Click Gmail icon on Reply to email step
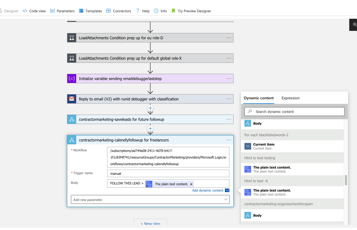The width and height of the screenshot is (357, 230). point(72,99)
